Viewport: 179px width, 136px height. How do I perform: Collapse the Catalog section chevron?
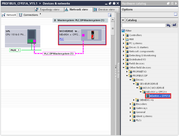[x=123, y=20]
